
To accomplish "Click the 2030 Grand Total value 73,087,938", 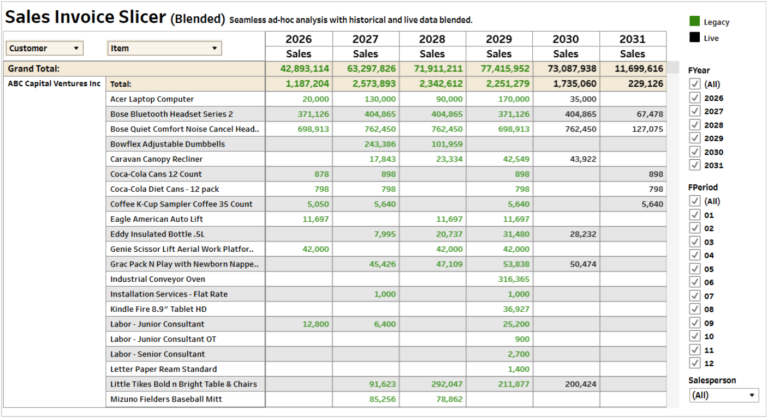I will pos(565,69).
